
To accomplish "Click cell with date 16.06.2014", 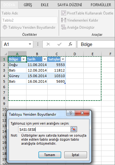I will click(37, 81).
